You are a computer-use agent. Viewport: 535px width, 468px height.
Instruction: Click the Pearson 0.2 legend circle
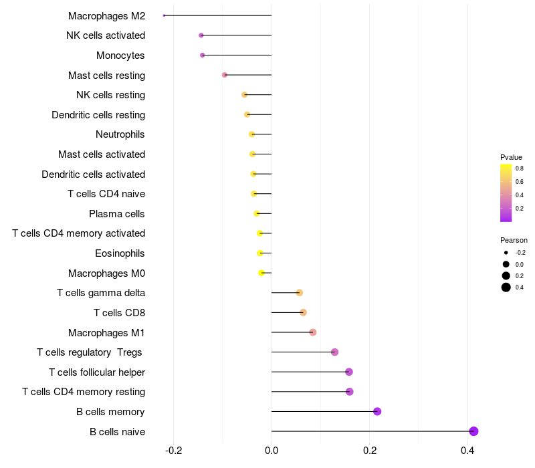click(x=506, y=275)
